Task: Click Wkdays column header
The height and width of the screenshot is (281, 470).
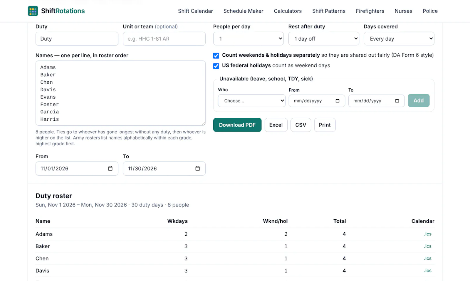Action: (x=177, y=221)
